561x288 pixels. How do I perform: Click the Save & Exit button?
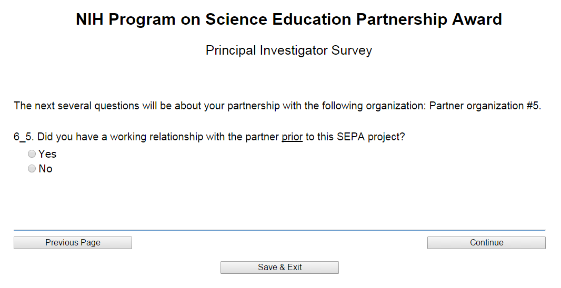[279, 268]
